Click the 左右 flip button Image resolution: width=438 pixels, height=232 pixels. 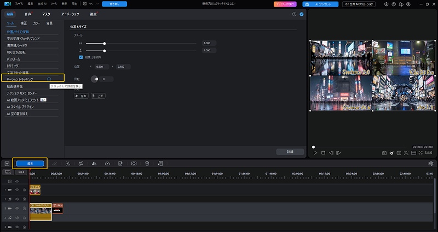(81, 96)
